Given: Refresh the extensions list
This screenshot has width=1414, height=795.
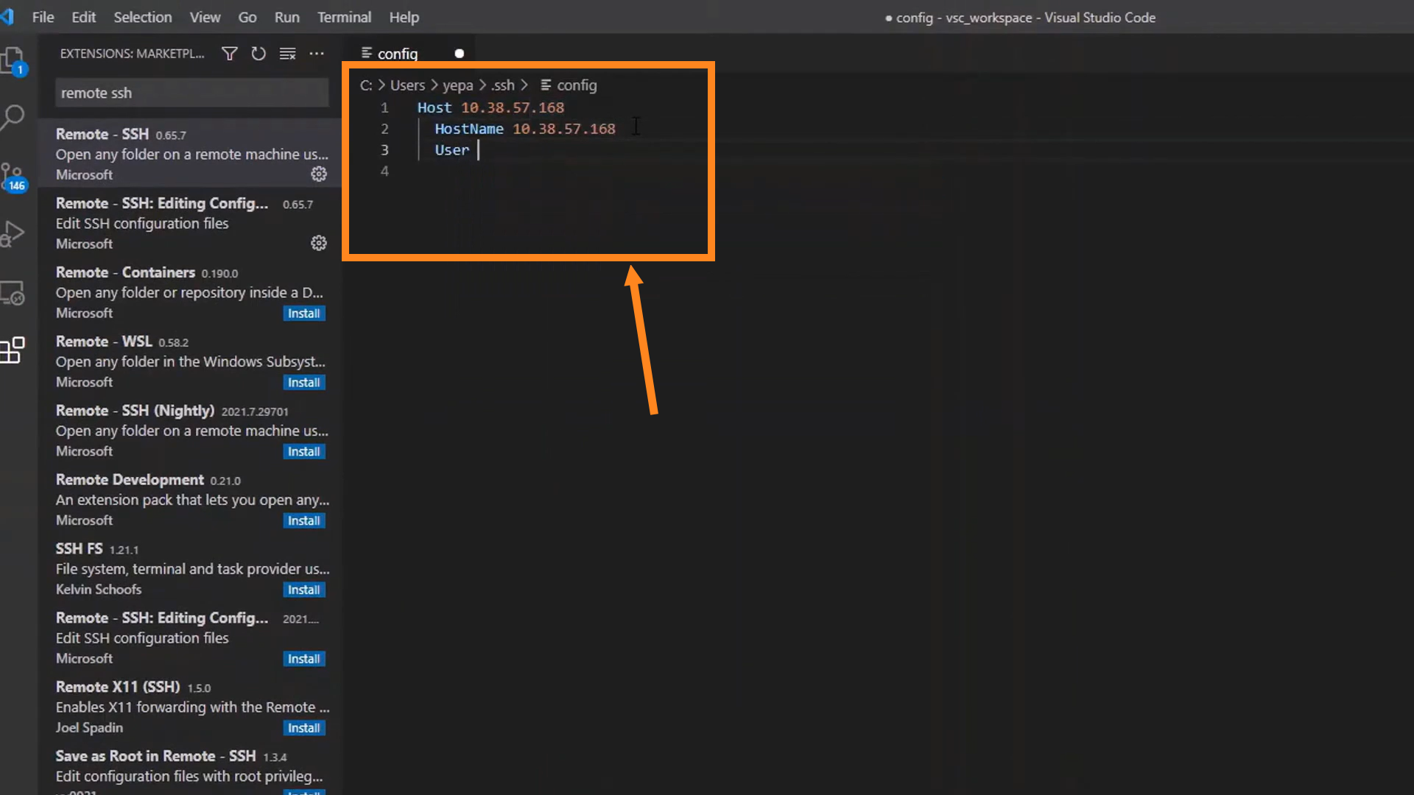Looking at the screenshot, I should click(258, 54).
